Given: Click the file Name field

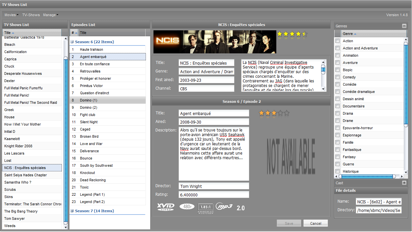Looking at the screenshot, I should pyautogui.click(x=379, y=202).
